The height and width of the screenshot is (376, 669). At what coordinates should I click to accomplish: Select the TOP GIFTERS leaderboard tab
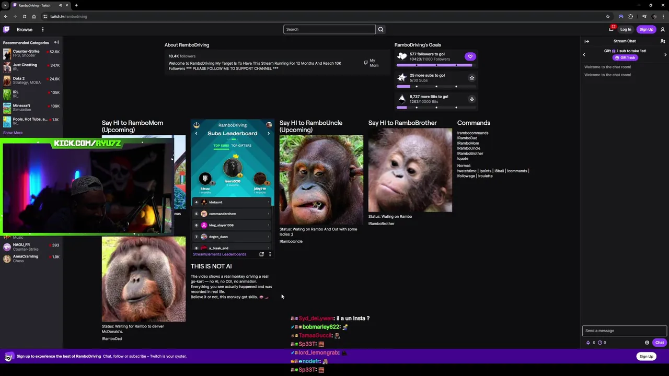click(x=241, y=145)
